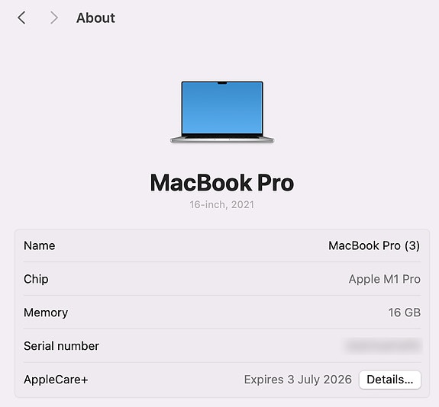
Task: Click the Chip row label
Action: pyautogui.click(x=36, y=279)
